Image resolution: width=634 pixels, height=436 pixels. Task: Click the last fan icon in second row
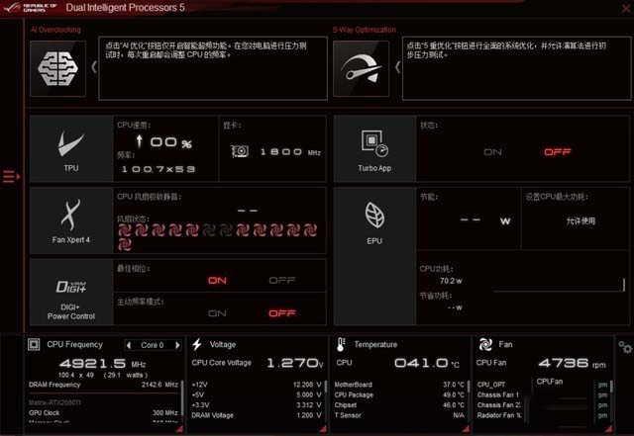(125, 244)
